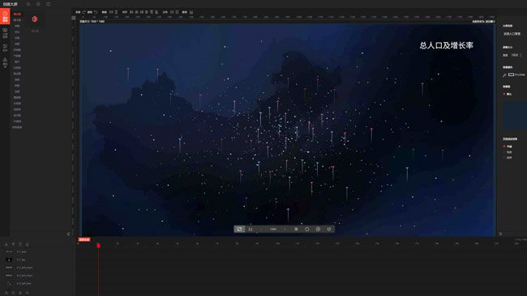
Task: Select the second category in the component list
Action: (x=17, y=20)
